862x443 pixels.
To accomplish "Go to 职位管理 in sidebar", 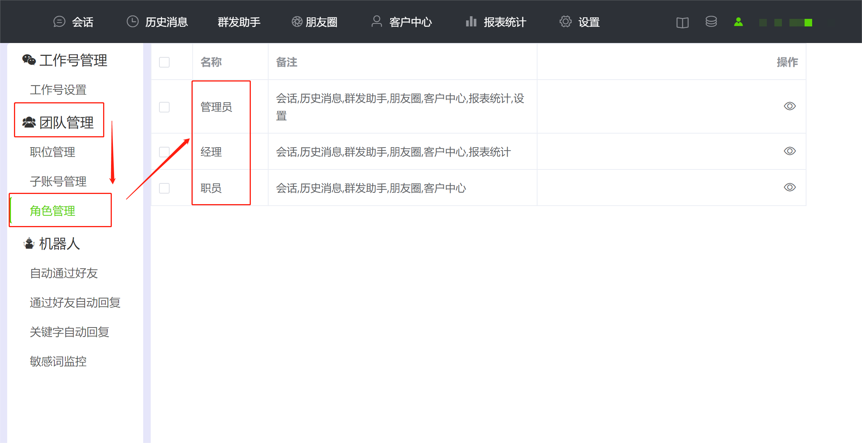I will click(53, 152).
